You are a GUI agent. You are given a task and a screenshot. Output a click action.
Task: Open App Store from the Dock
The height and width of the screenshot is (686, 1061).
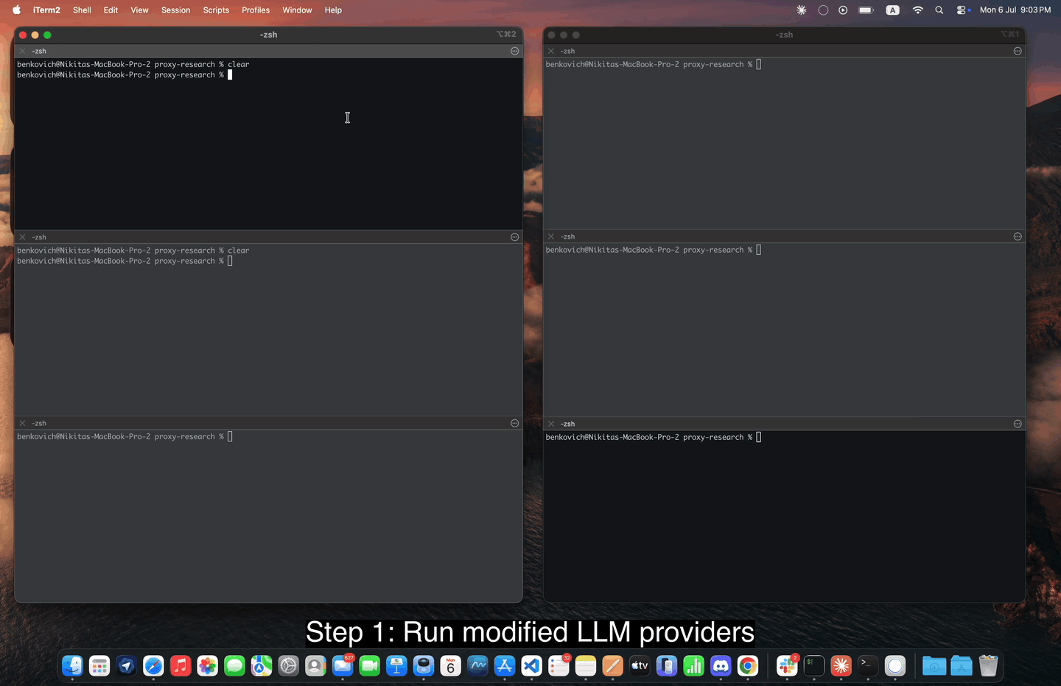pyautogui.click(x=505, y=666)
